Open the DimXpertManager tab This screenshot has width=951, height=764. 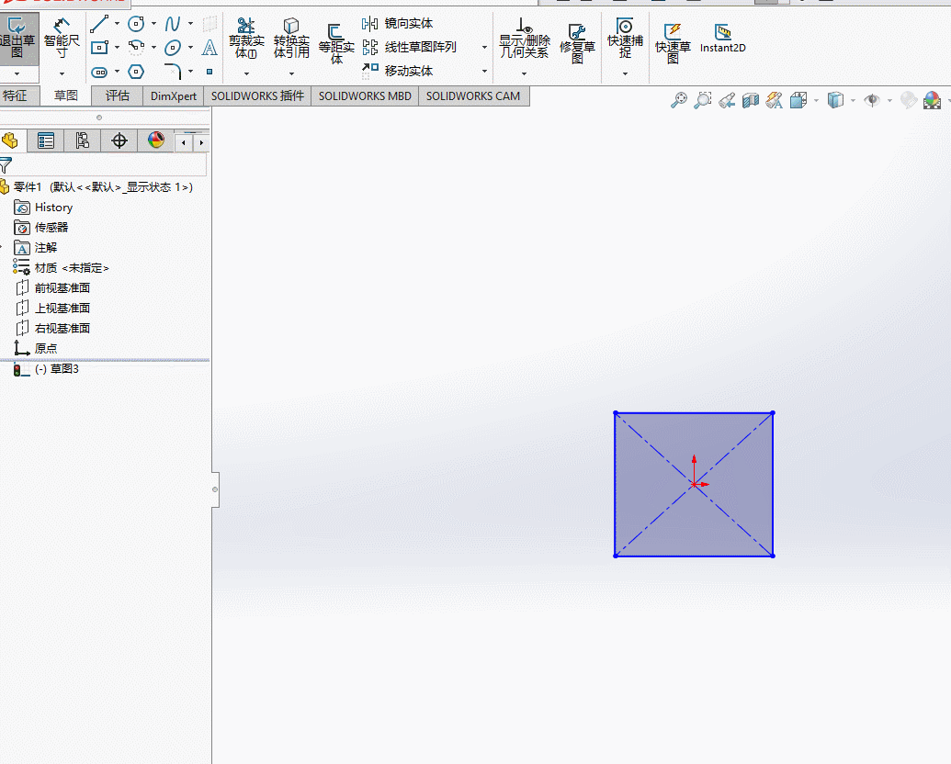pyautogui.click(x=119, y=140)
